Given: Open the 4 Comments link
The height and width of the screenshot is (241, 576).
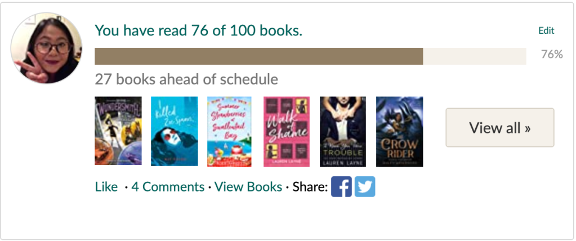Looking at the screenshot, I should pos(168,187).
